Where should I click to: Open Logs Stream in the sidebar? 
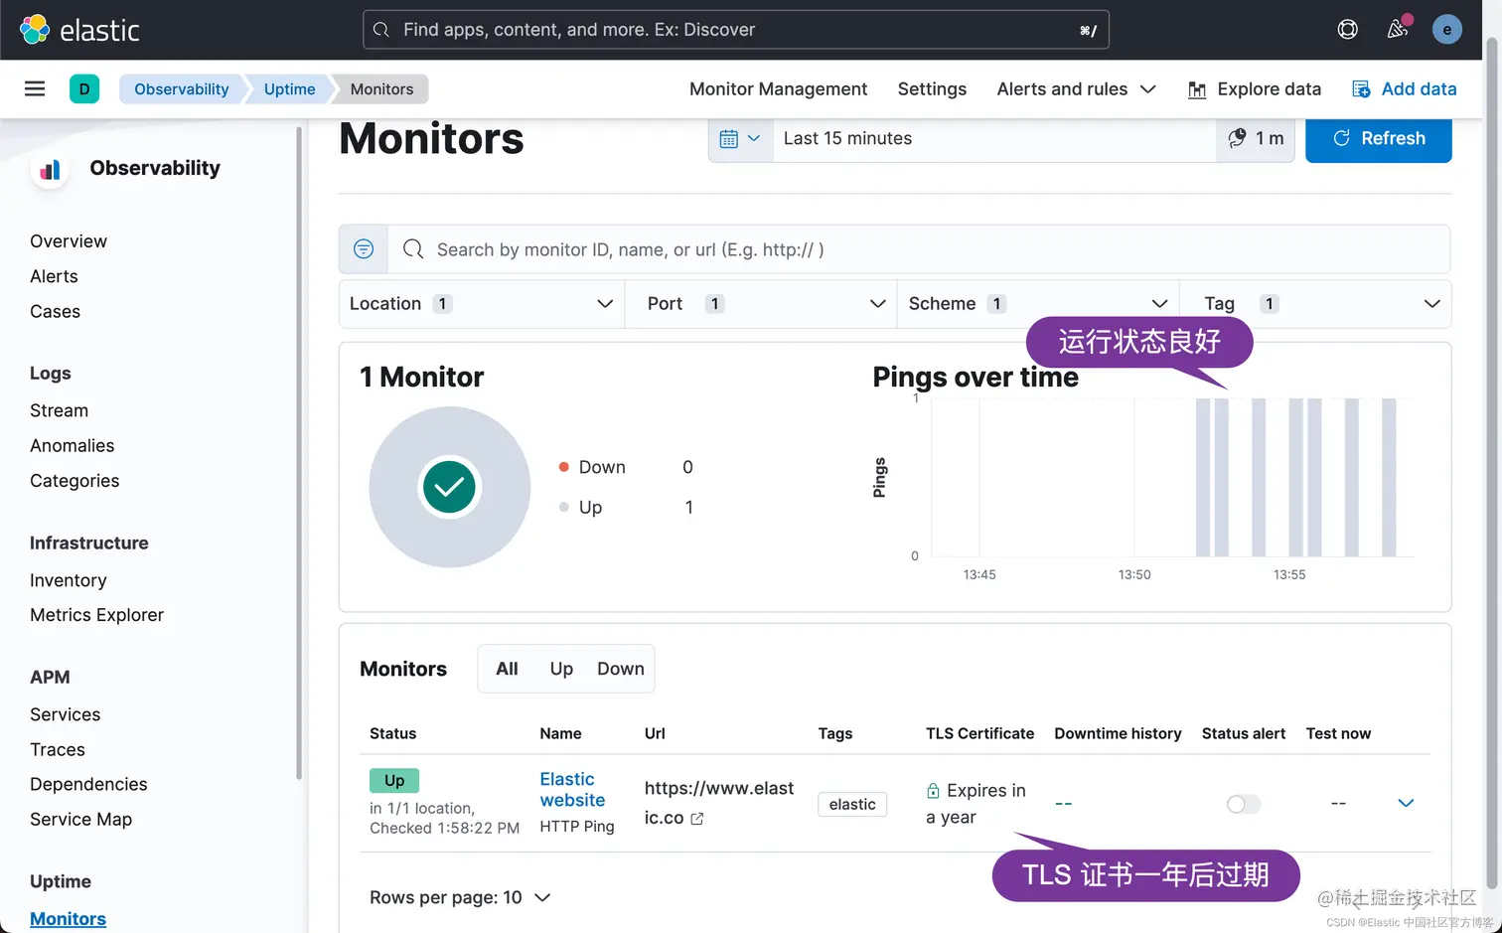pos(59,410)
